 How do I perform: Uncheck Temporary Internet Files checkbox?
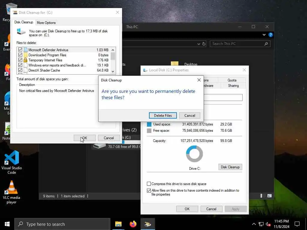coord(20,60)
